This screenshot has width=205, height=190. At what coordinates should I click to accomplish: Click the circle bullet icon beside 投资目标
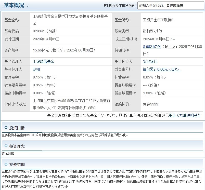(x=6, y=128)
